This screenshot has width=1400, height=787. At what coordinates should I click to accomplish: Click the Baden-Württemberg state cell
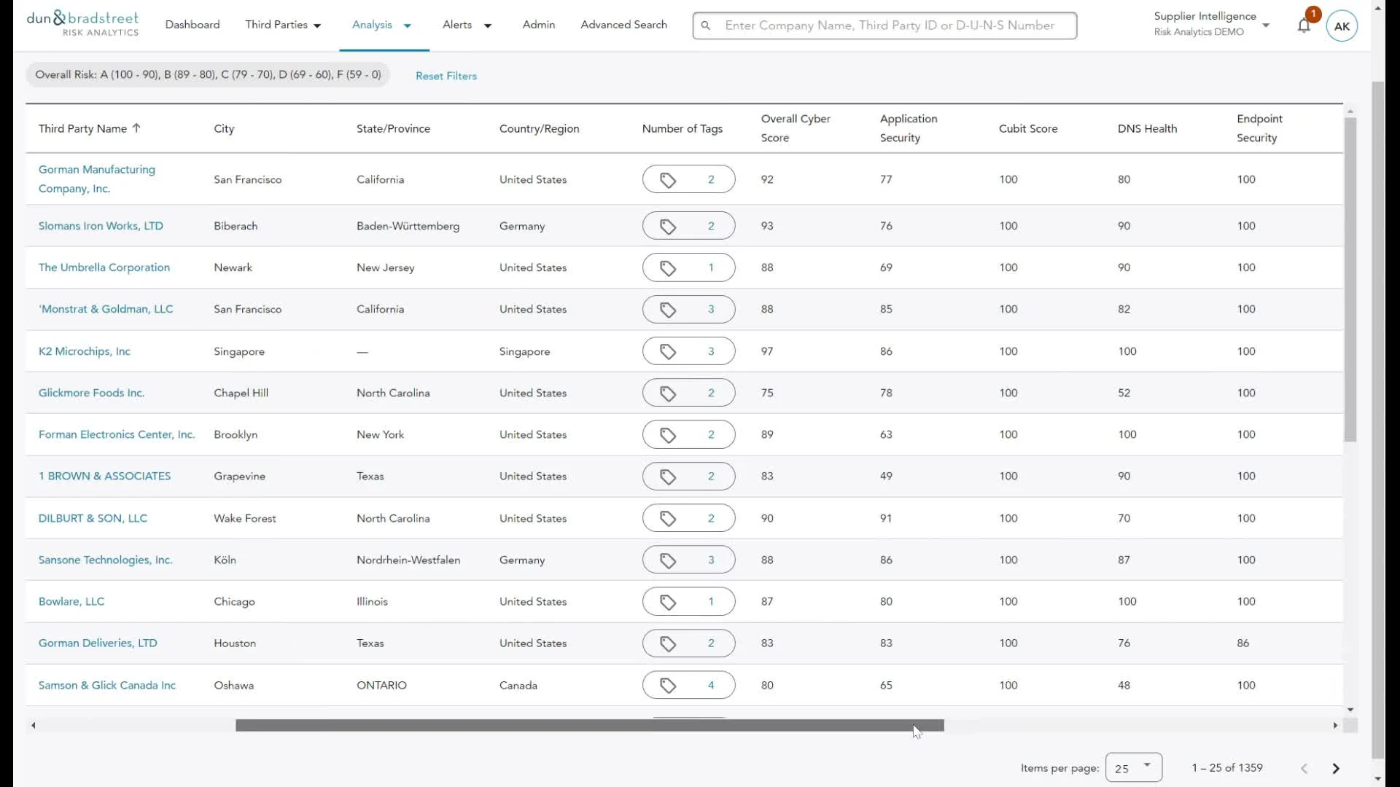(408, 226)
